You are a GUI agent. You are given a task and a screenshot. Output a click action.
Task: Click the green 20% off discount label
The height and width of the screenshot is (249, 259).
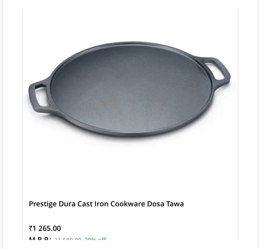95,239
